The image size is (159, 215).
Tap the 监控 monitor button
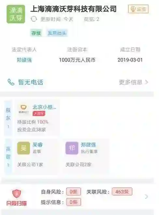[138, 9]
